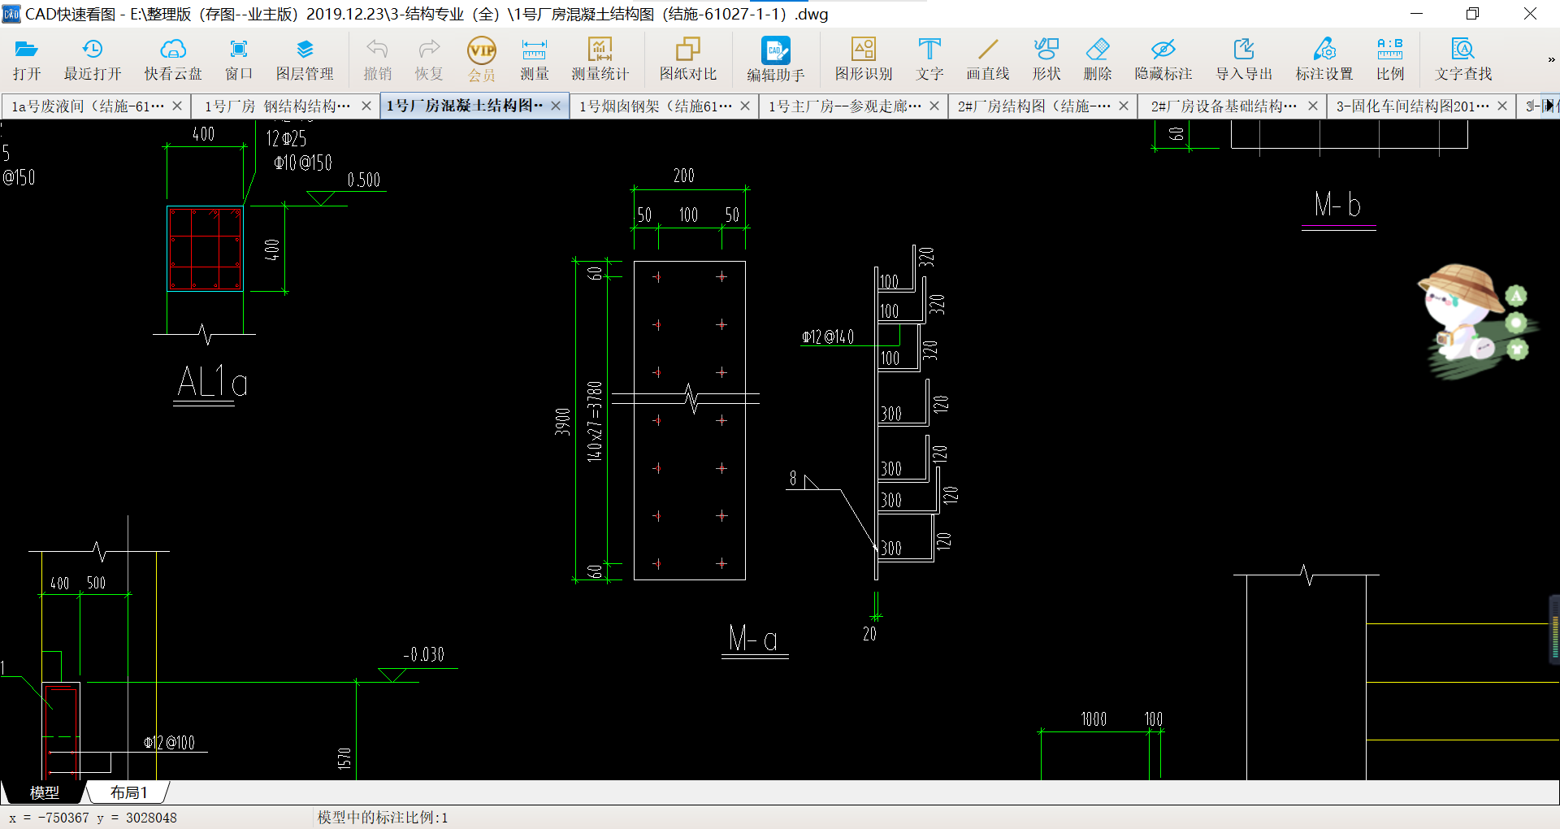Click the mascot assistant character
This screenshot has width=1560, height=829.
1460,314
